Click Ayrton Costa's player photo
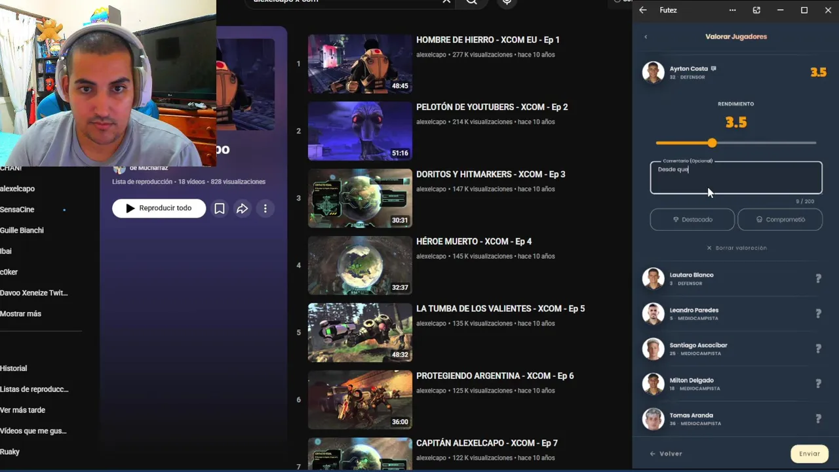Image resolution: width=839 pixels, height=472 pixels. click(653, 72)
